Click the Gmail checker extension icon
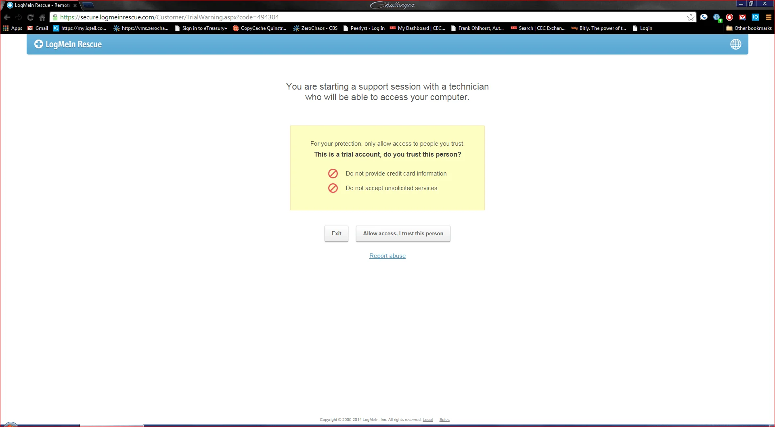Screen dimensions: 775x427 click(x=742, y=17)
